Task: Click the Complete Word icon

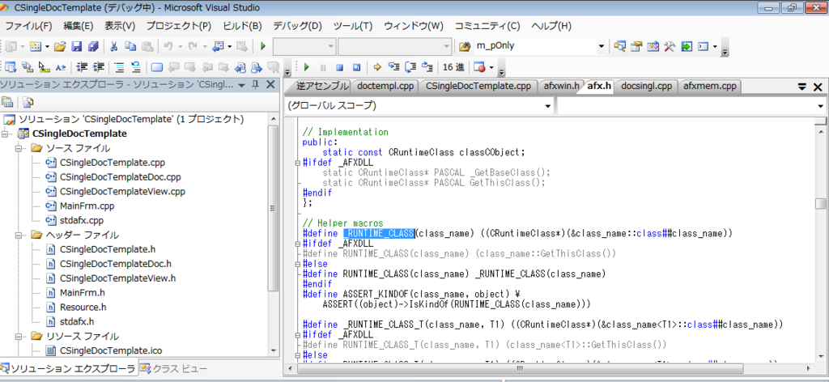Action: [61, 67]
